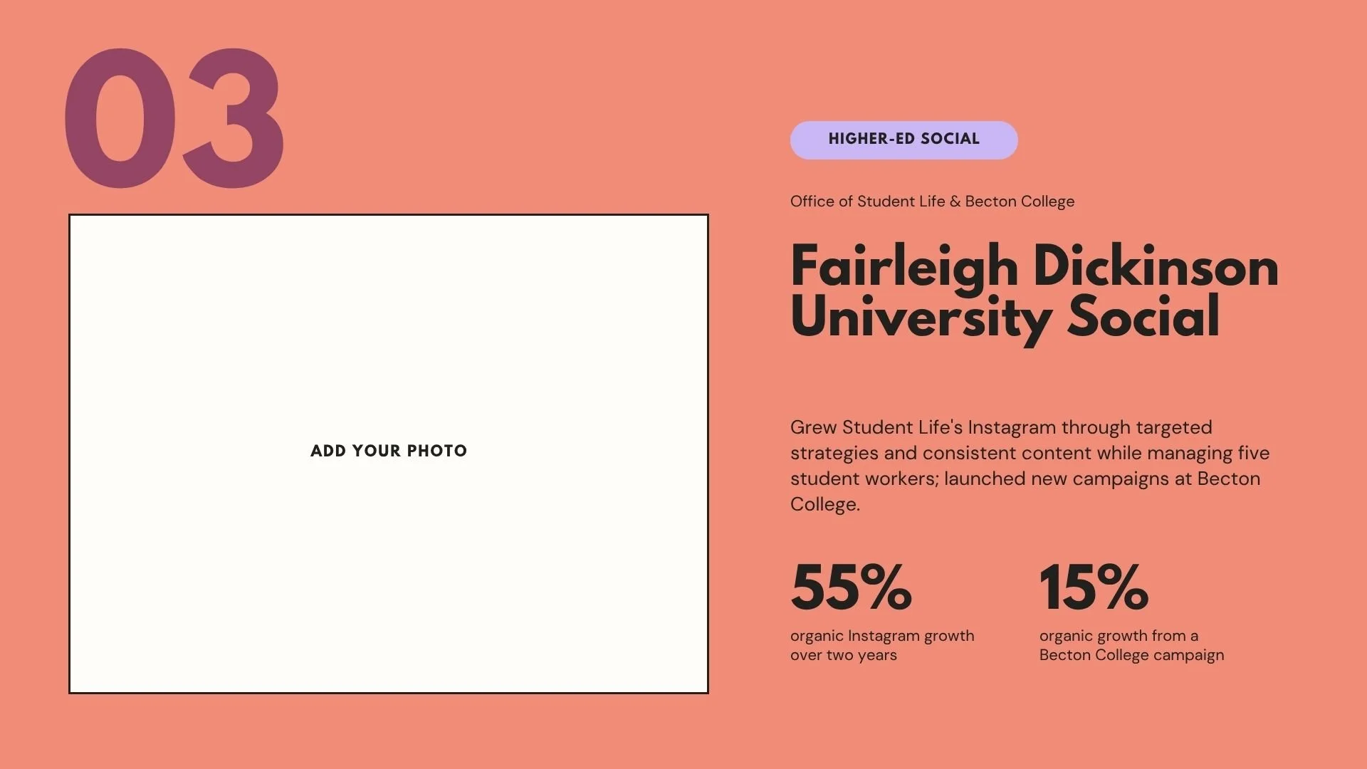Viewport: 1367px width, 769px height.
Task: Select the ADD YOUR PHOTO placeholder text
Action: pos(389,451)
